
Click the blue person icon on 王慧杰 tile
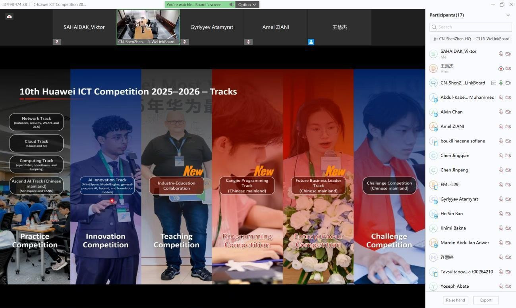click(311, 42)
